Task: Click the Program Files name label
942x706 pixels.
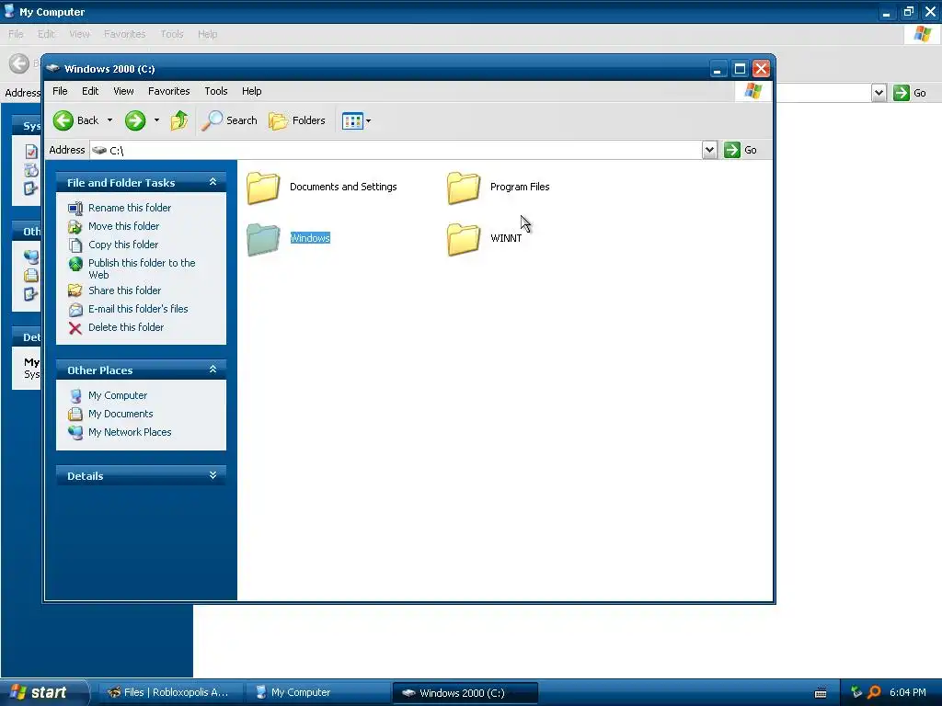Action: coord(520,187)
